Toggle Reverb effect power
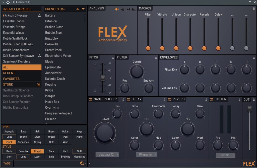The height and width of the screenshot is (168, 257). pos(170,99)
